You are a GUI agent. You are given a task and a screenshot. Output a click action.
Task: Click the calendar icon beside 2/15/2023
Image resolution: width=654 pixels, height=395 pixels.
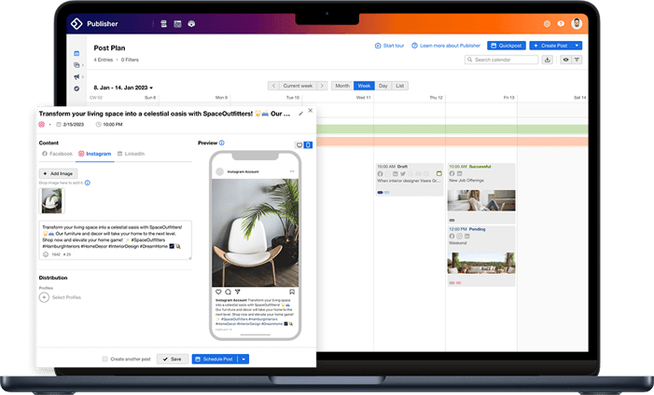pyautogui.click(x=59, y=124)
